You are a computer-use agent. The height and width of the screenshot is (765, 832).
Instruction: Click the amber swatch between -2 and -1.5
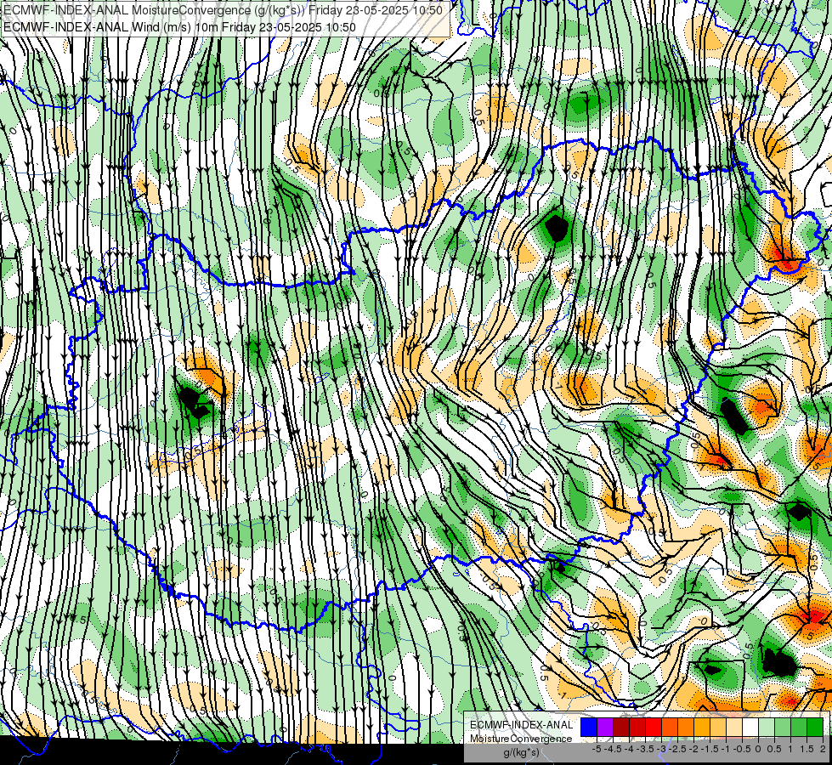pyautogui.click(x=702, y=727)
